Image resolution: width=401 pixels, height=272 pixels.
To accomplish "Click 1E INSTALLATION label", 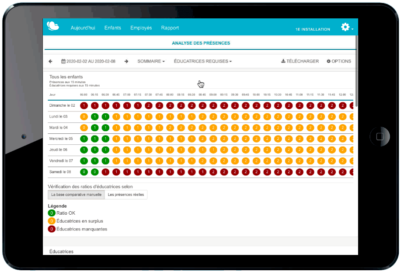I will (313, 29).
